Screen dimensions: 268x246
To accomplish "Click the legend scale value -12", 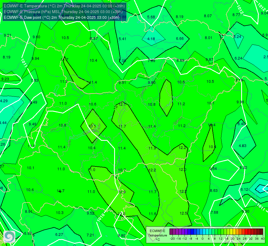I will point(185,239).
